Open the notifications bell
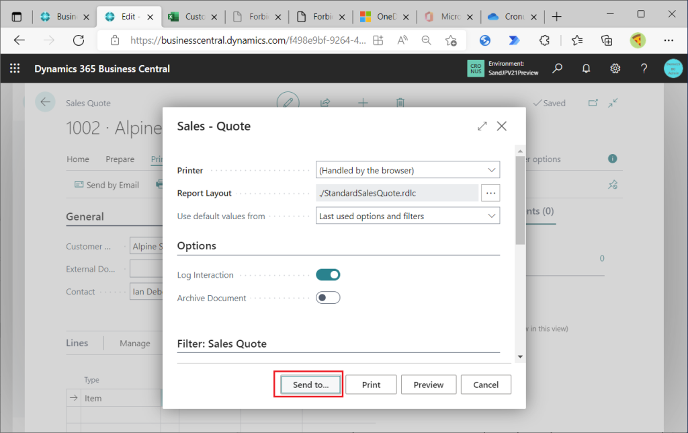Screen dimensions: 688x433 point(586,69)
